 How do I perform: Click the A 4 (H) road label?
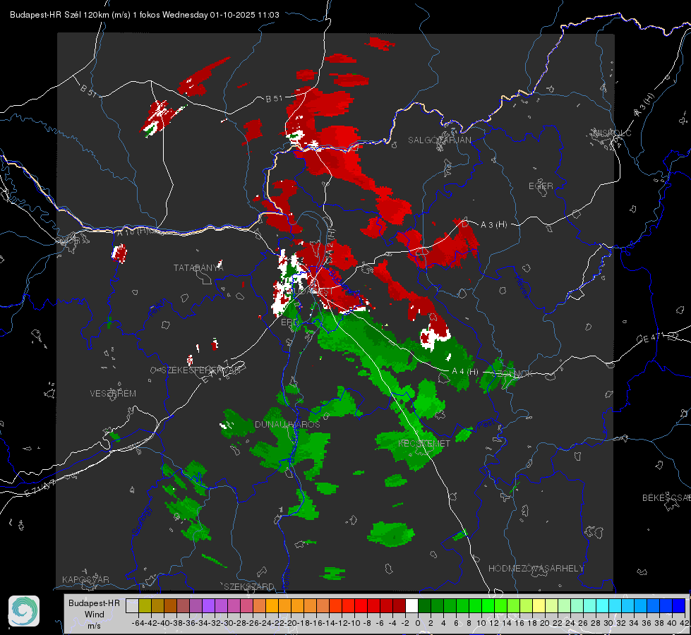point(465,372)
